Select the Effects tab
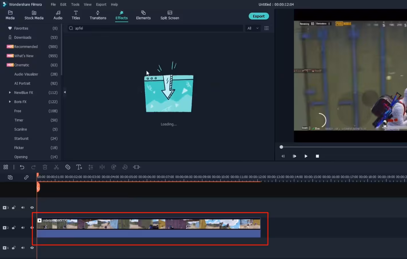The width and height of the screenshot is (407, 259). pos(122,15)
